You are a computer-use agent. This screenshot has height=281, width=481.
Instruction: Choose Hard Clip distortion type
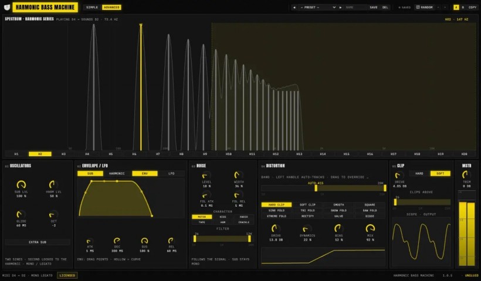click(276, 204)
